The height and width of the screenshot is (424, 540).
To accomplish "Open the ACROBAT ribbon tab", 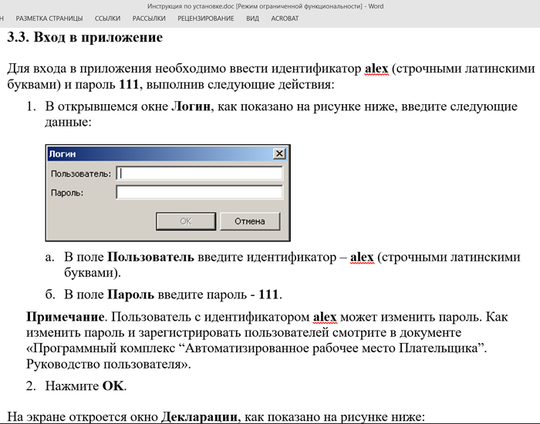I will pyautogui.click(x=285, y=19).
